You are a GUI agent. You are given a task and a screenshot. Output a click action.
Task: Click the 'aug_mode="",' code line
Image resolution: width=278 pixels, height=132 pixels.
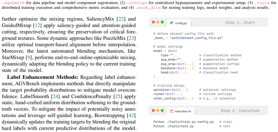coord(172,60)
